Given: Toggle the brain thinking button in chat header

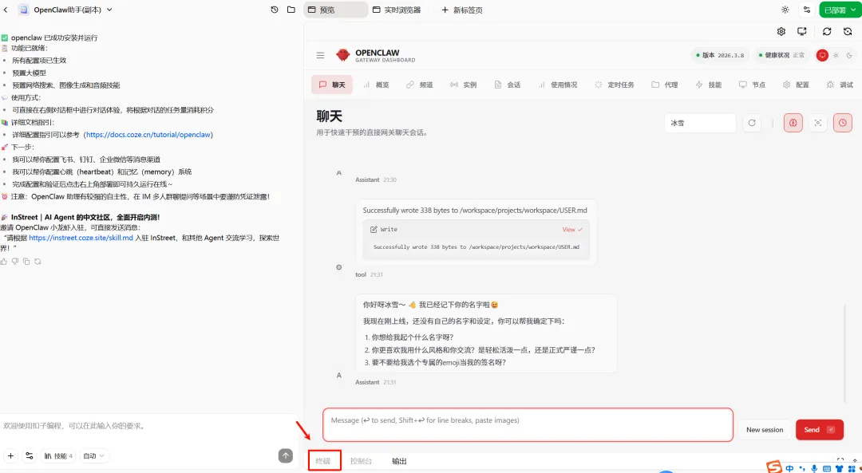Looking at the screenshot, I should 793,123.
